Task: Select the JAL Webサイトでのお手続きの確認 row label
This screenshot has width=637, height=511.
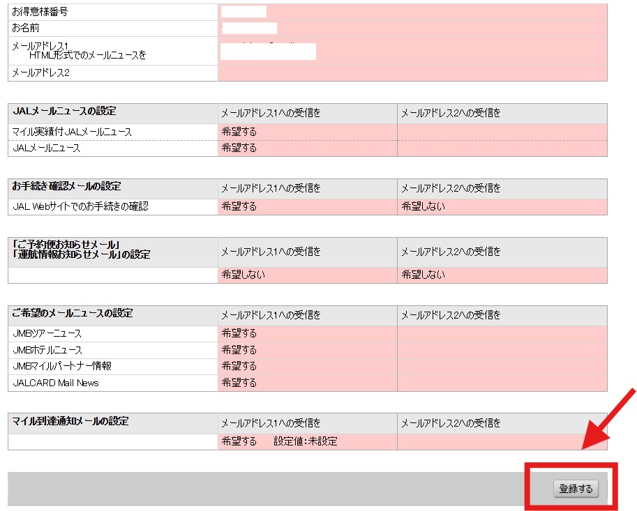Action: point(80,206)
